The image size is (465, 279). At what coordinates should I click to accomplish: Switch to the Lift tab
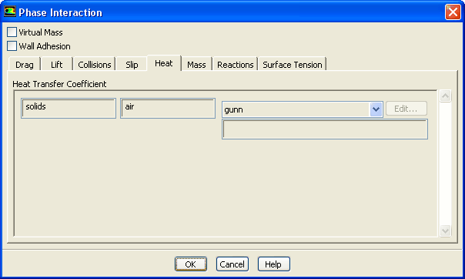(x=57, y=65)
